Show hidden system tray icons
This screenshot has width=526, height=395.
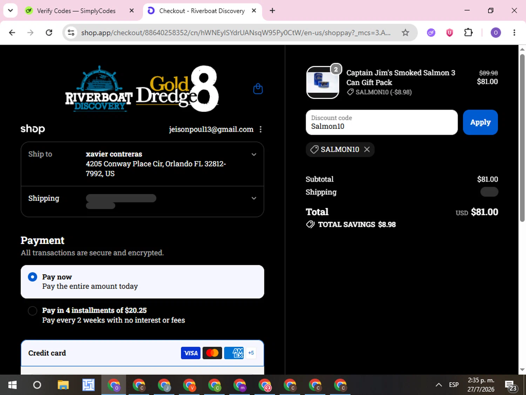pyautogui.click(x=439, y=385)
